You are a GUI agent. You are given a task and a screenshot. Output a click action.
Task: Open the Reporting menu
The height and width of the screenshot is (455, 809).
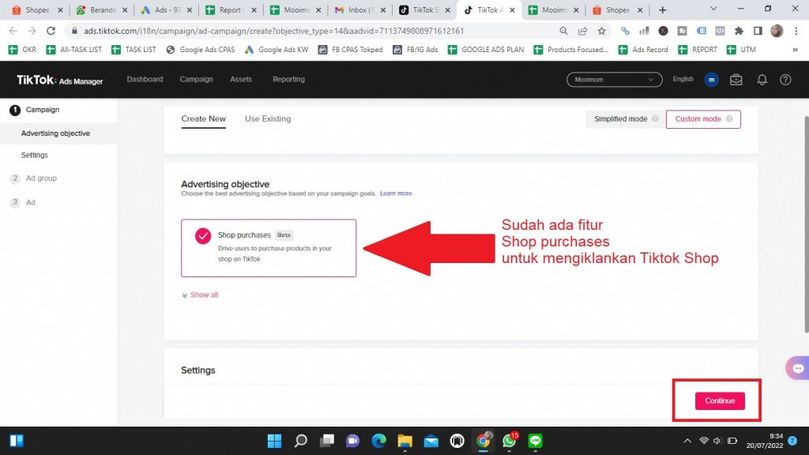click(288, 80)
